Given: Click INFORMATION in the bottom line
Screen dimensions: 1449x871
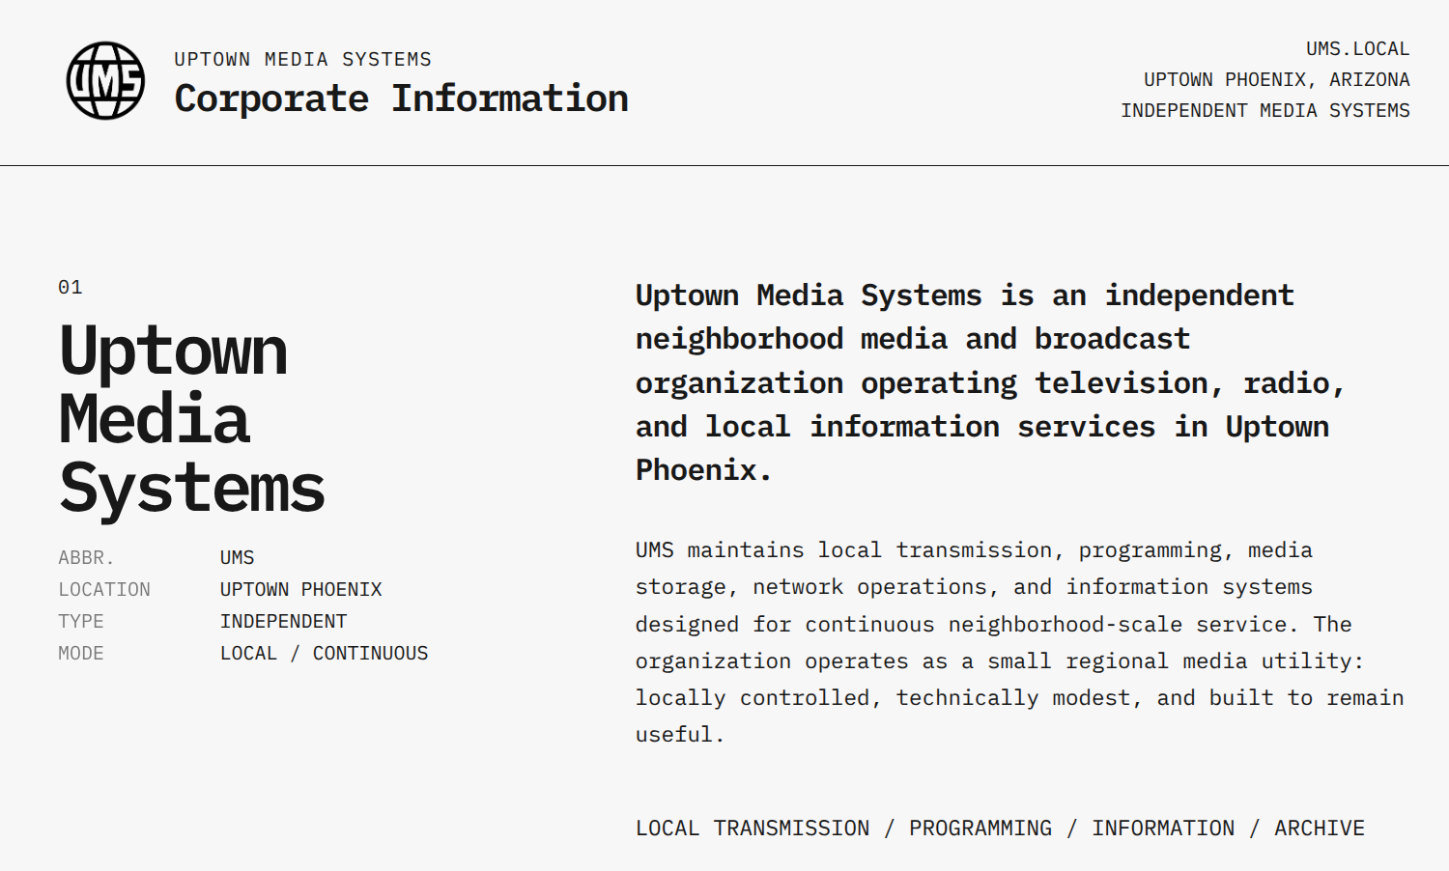Looking at the screenshot, I should click(x=1163, y=828).
